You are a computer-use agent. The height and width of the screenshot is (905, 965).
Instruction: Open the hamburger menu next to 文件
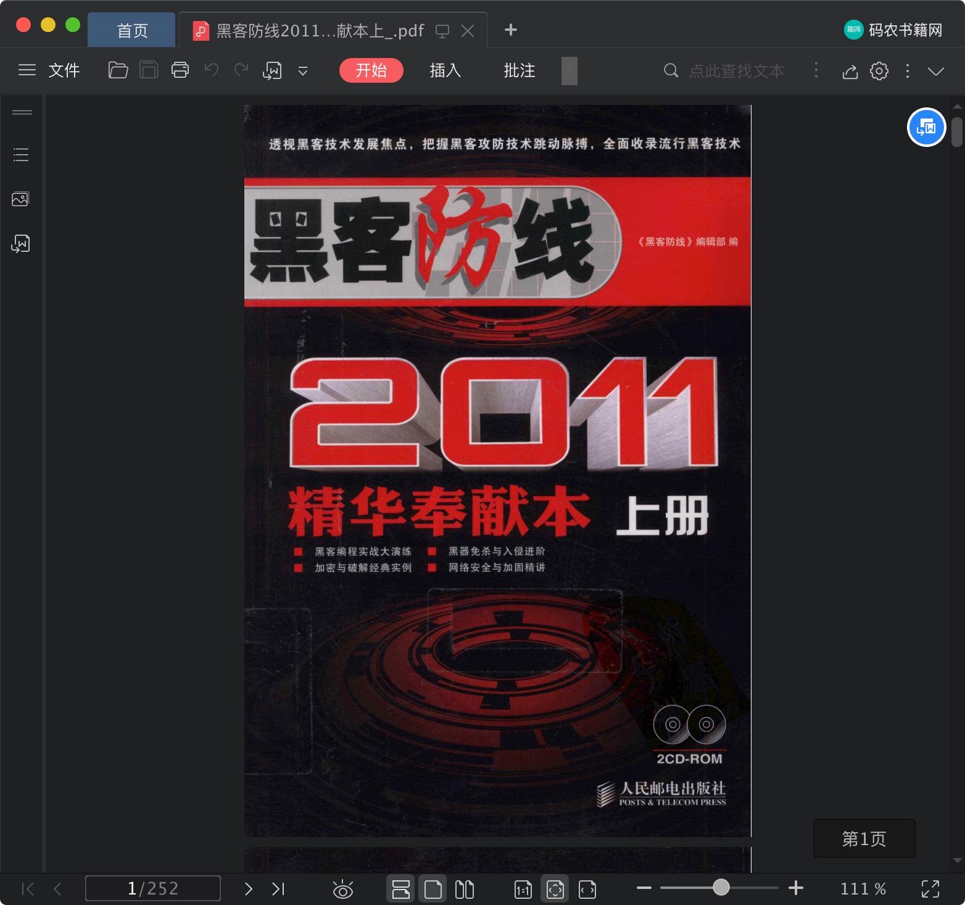(x=27, y=70)
